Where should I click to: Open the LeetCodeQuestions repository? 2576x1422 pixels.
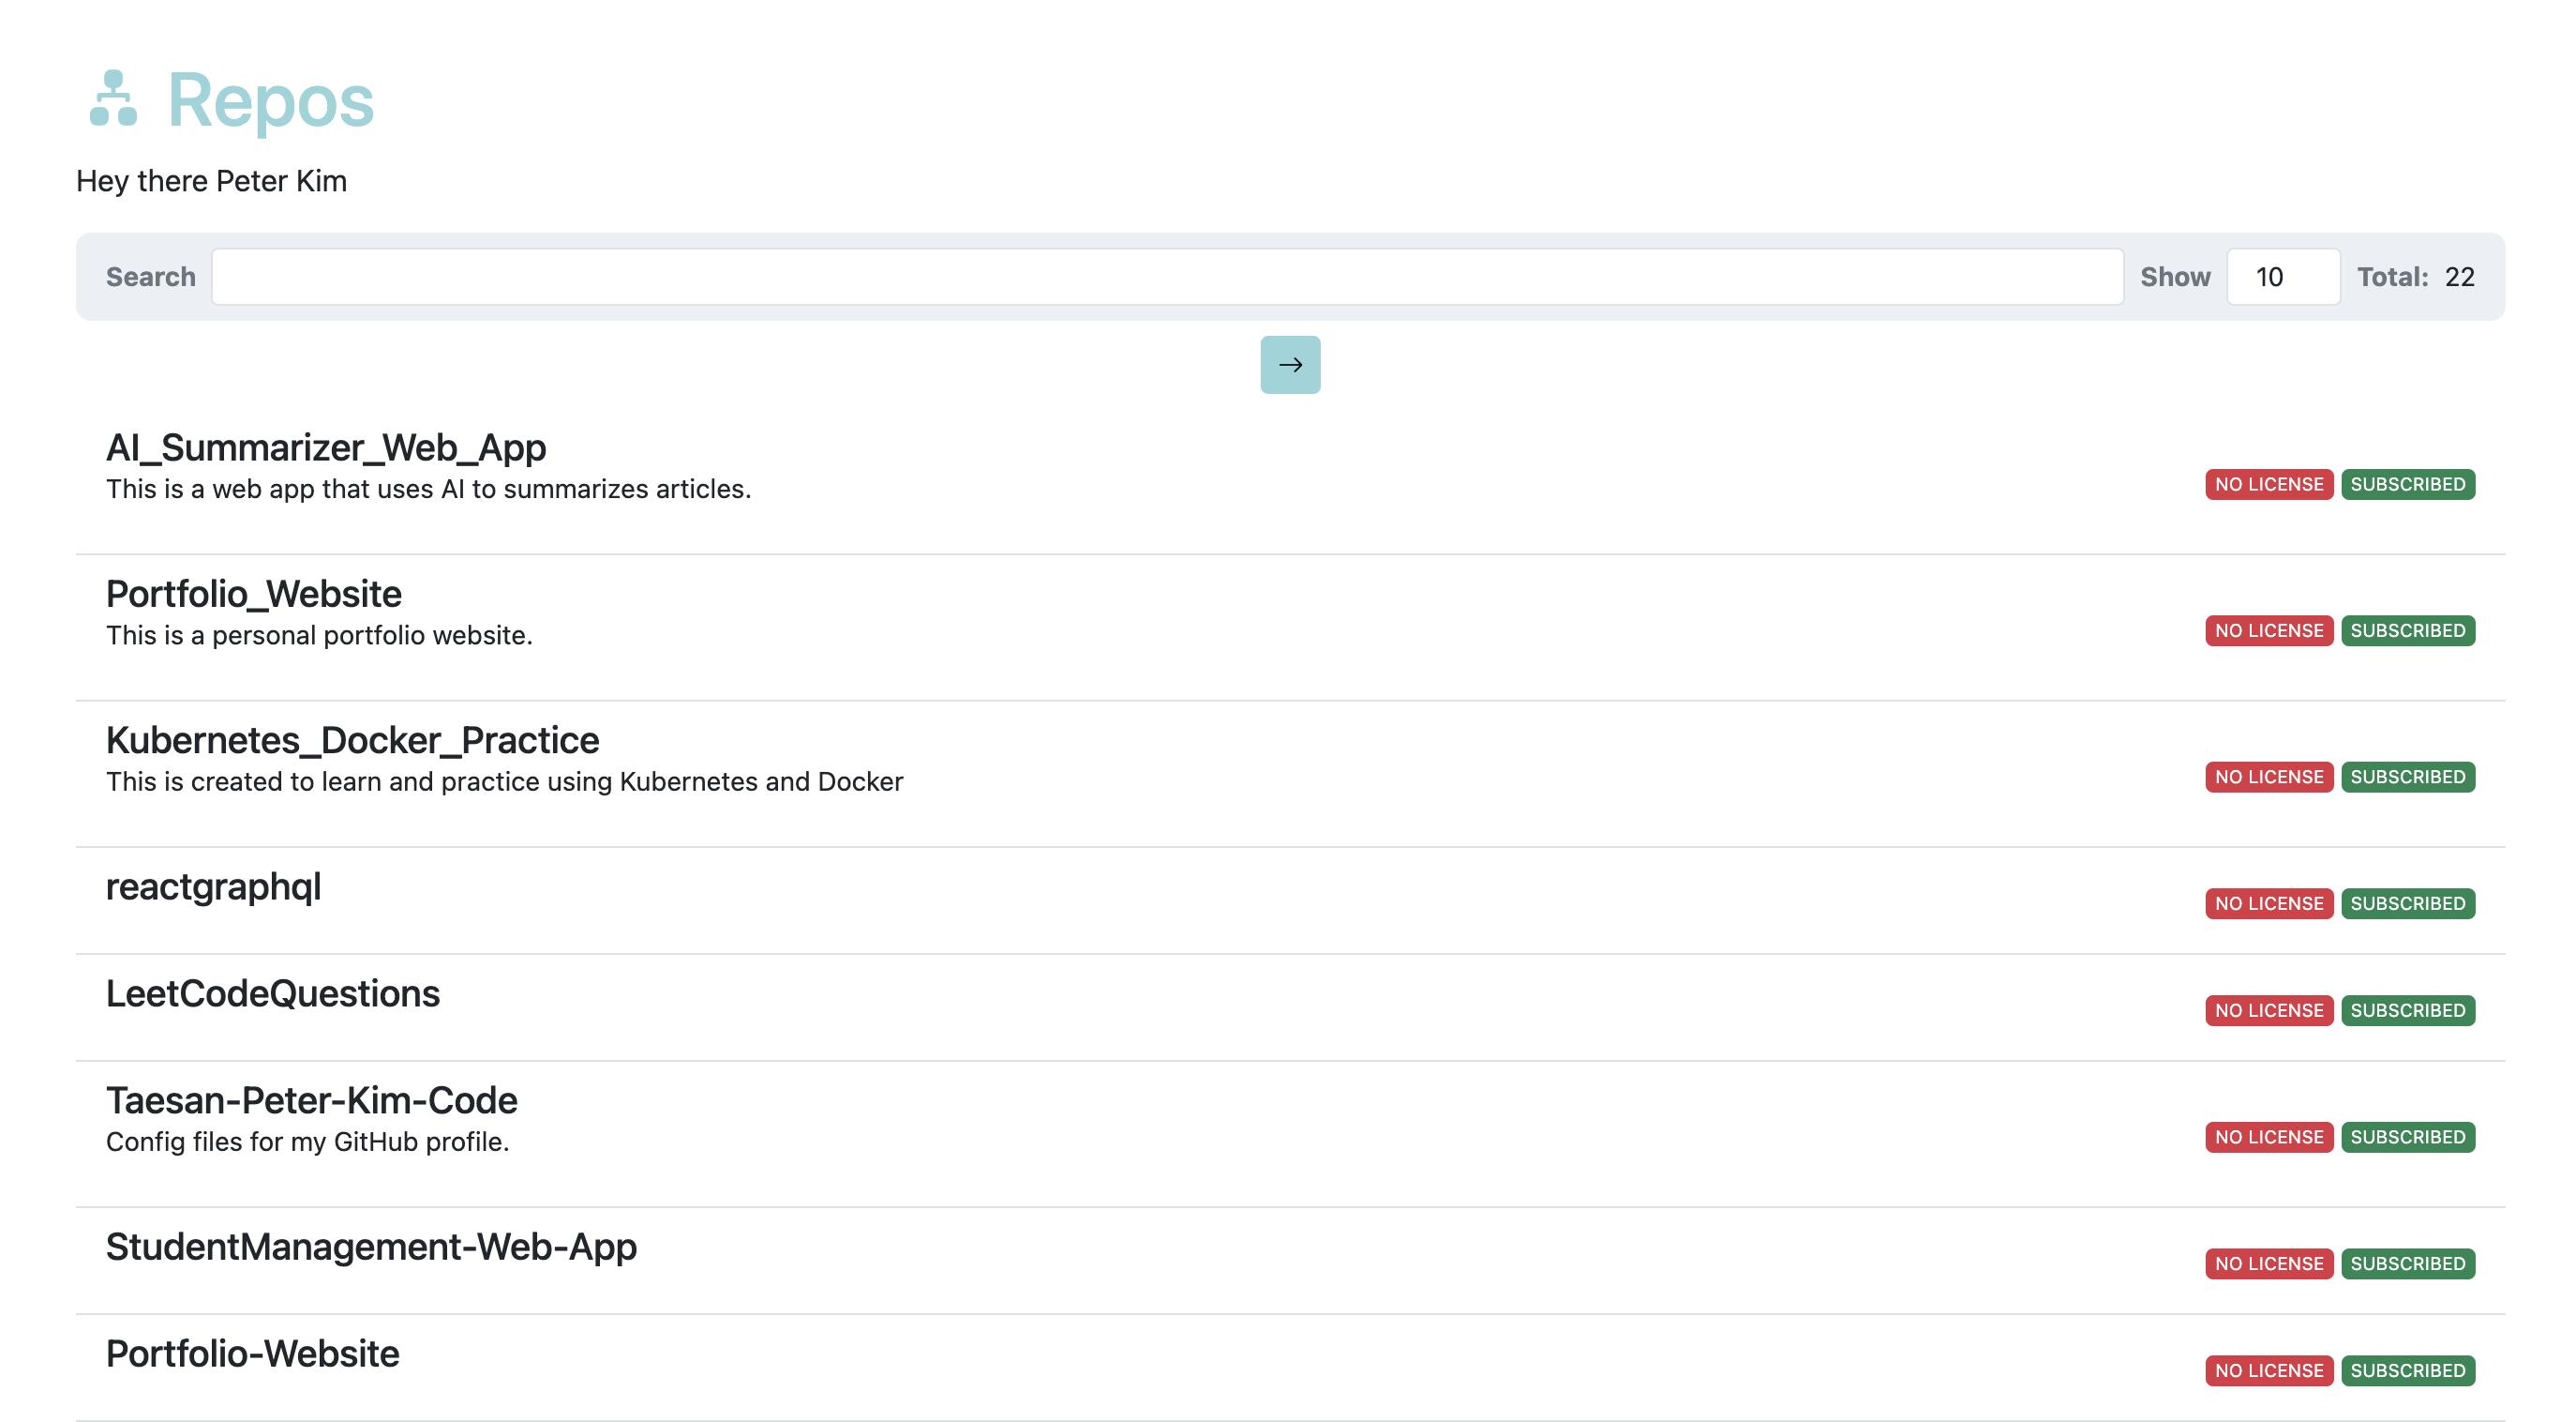pos(272,992)
